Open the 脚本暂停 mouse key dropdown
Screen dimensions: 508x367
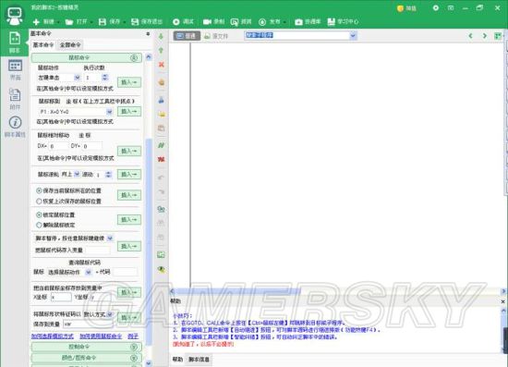pyautogui.click(x=110, y=239)
